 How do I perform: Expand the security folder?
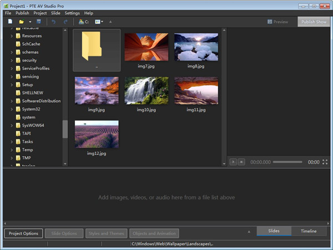[12, 61]
